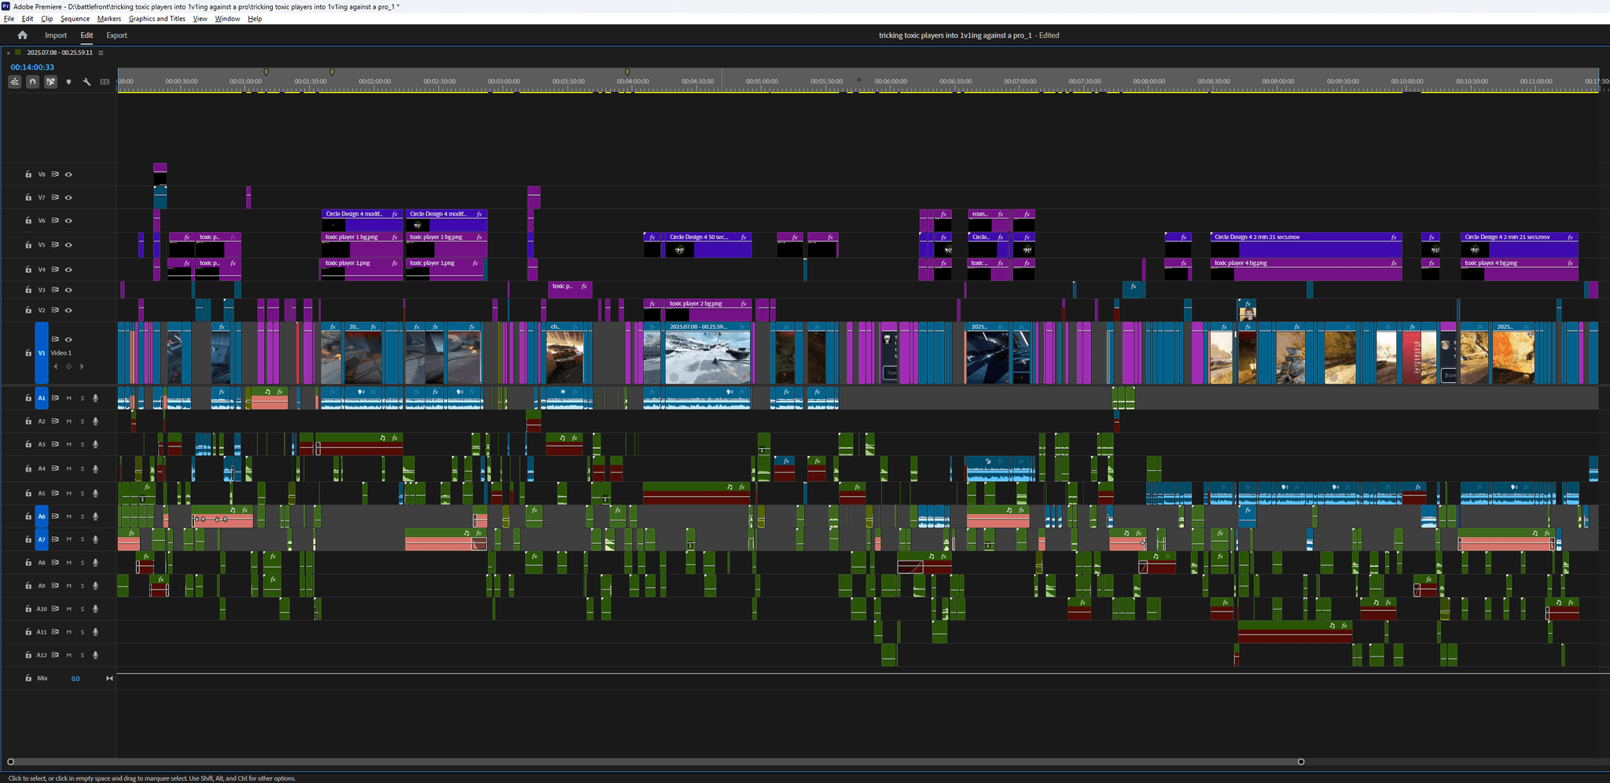Hide Video 1 track output eye
This screenshot has height=783, width=1610.
(x=68, y=340)
